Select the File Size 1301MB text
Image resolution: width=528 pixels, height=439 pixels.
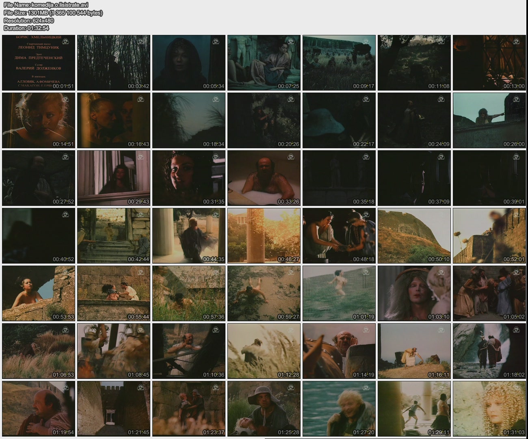(x=53, y=13)
